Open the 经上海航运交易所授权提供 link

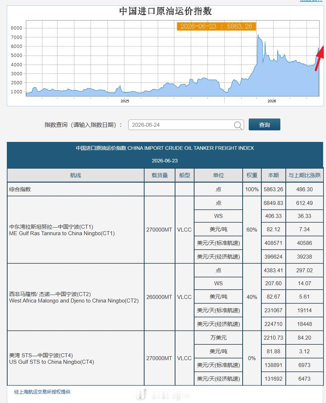point(42,392)
